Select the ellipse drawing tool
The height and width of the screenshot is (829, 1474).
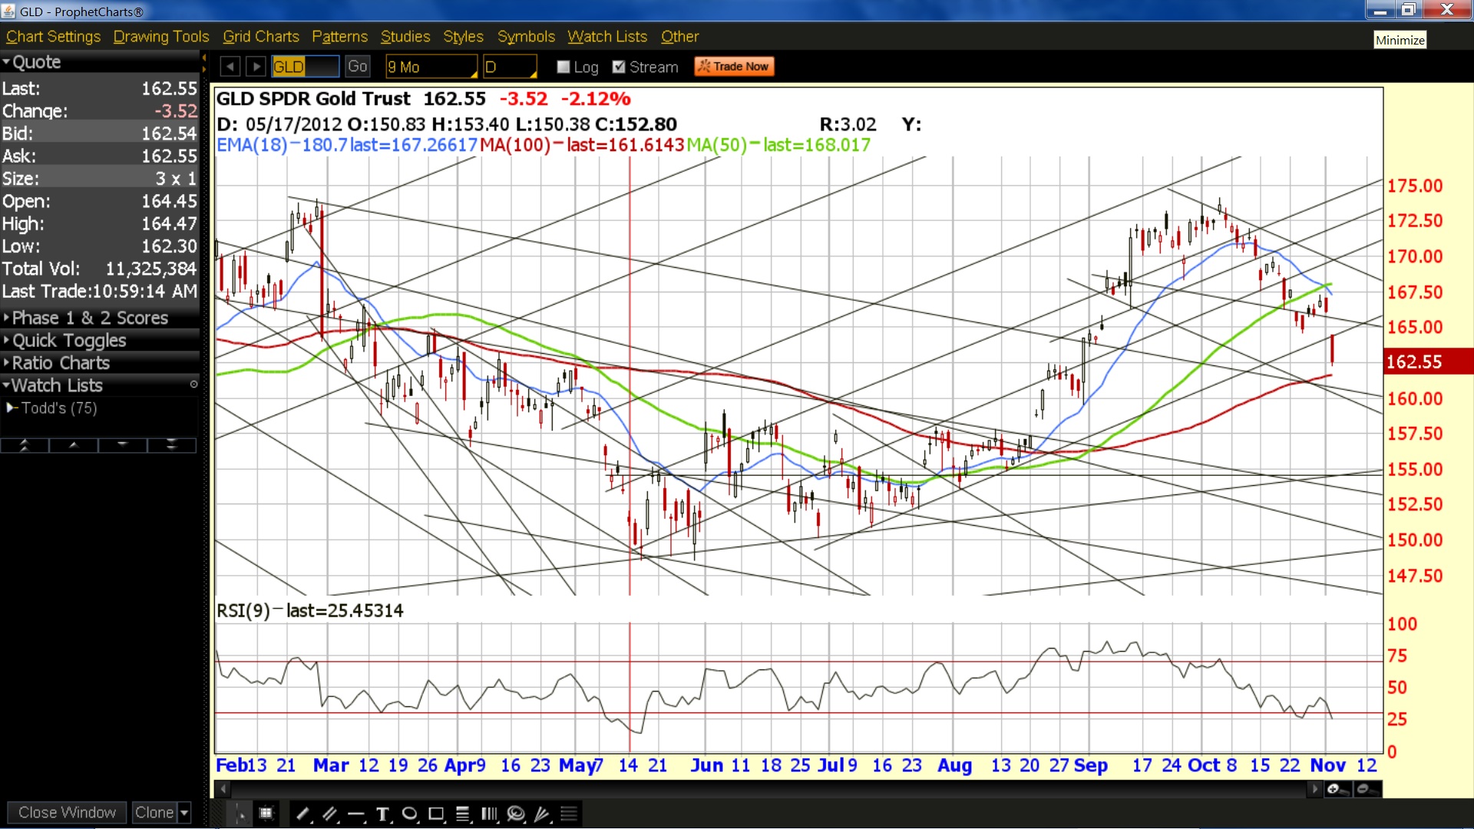[410, 814]
